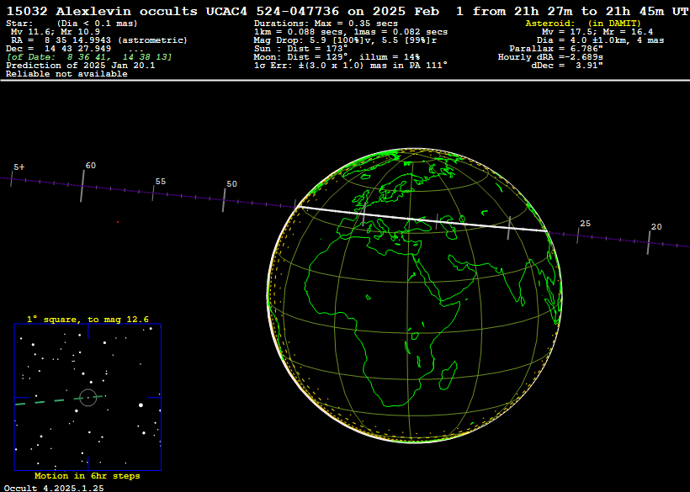Click the 'Dec = 14 43 27.949' value

[59, 49]
